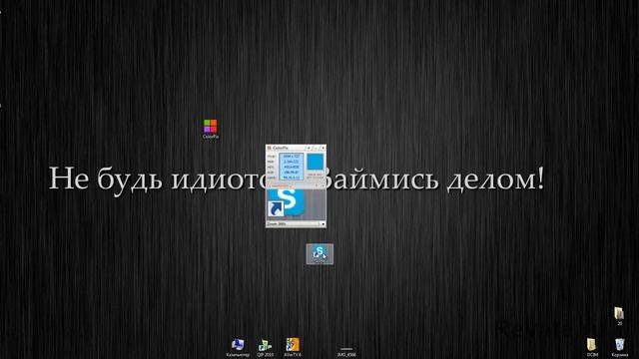Open the Zoom dropdown in ColorPix
The width and height of the screenshot is (639, 359).
pyautogui.click(x=322, y=223)
